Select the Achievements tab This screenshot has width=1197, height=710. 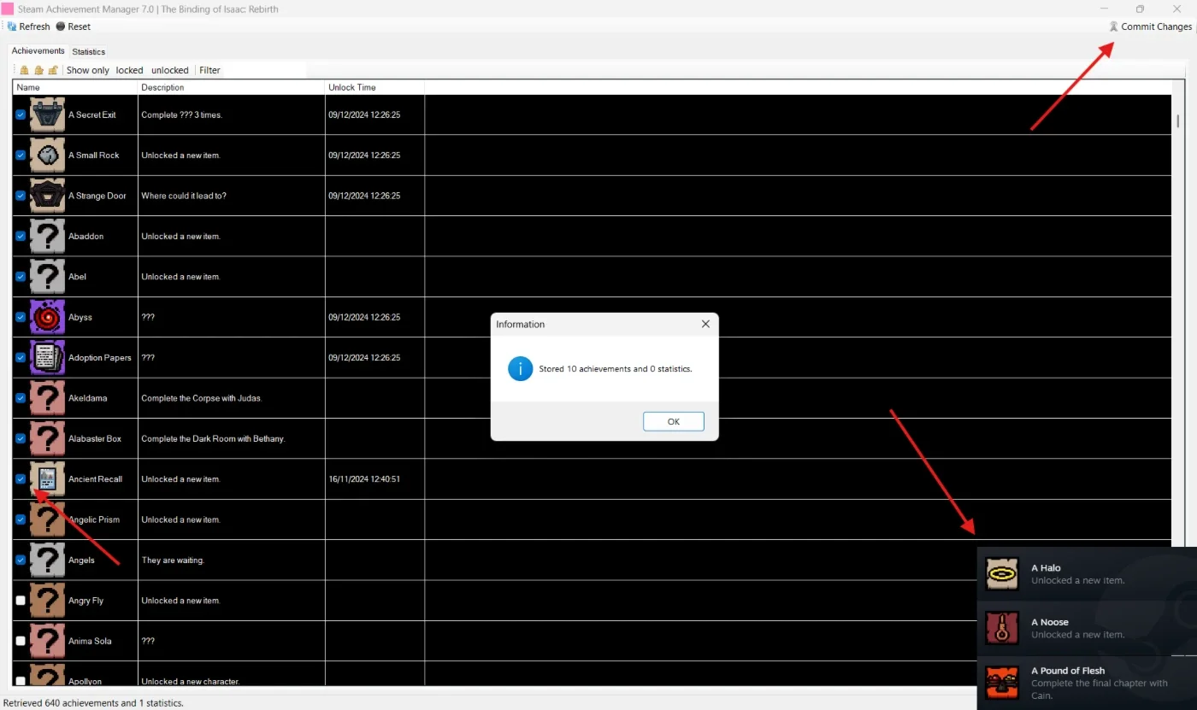click(38, 51)
